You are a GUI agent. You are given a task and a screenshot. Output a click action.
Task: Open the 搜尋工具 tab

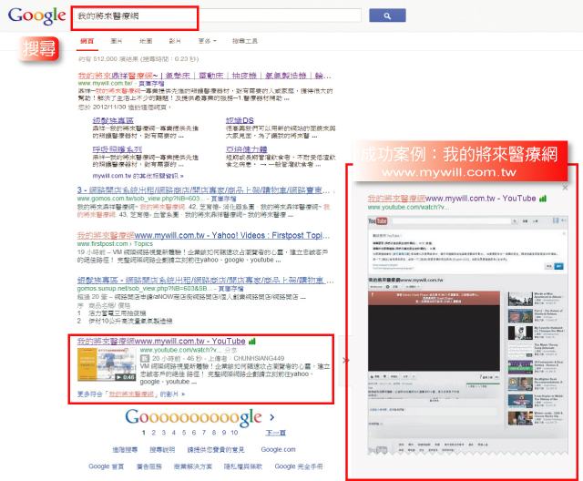(245, 41)
